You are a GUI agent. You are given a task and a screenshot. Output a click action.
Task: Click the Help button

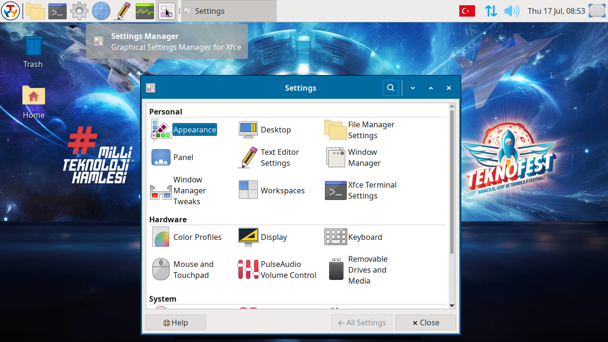[x=176, y=323]
